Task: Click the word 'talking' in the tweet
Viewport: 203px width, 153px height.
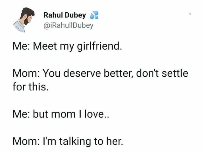Action: pyautogui.click(x=75, y=141)
